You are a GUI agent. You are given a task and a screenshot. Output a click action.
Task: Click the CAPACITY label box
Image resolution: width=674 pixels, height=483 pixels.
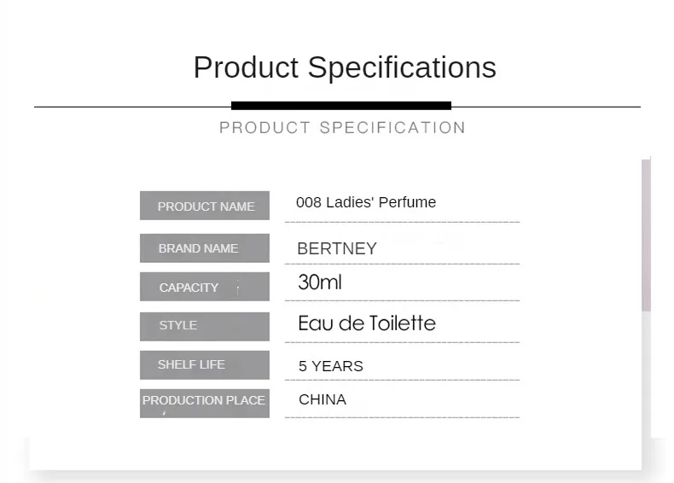tap(205, 287)
